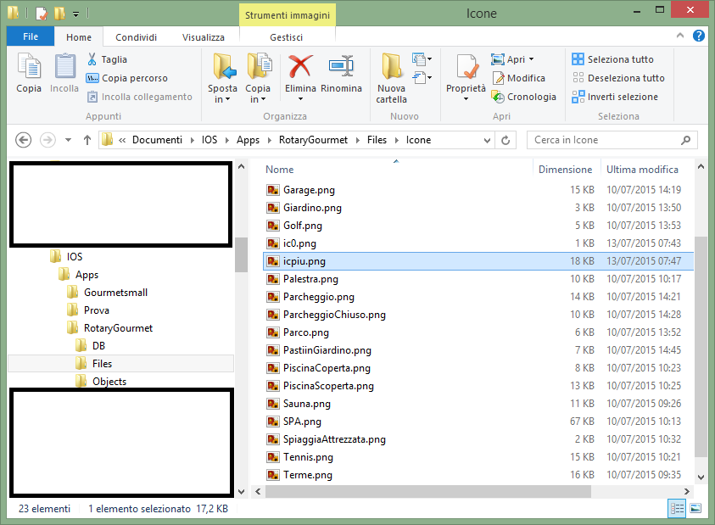Go back with the back arrow
Image resolution: width=715 pixels, height=525 pixels.
23,140
